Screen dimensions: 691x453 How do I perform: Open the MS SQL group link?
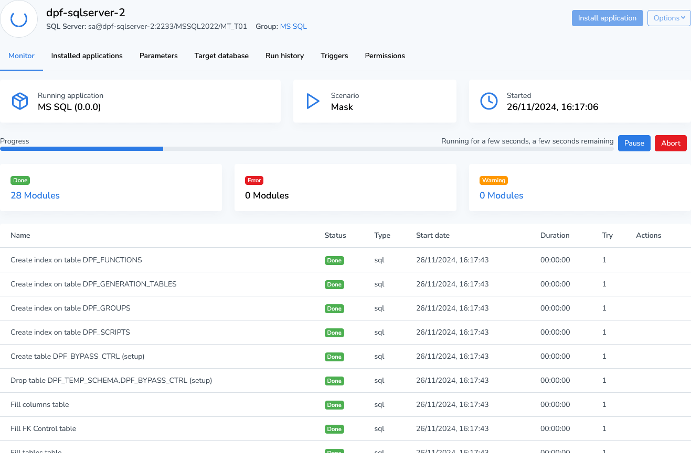pyautogui.click(x=293, y=26)
